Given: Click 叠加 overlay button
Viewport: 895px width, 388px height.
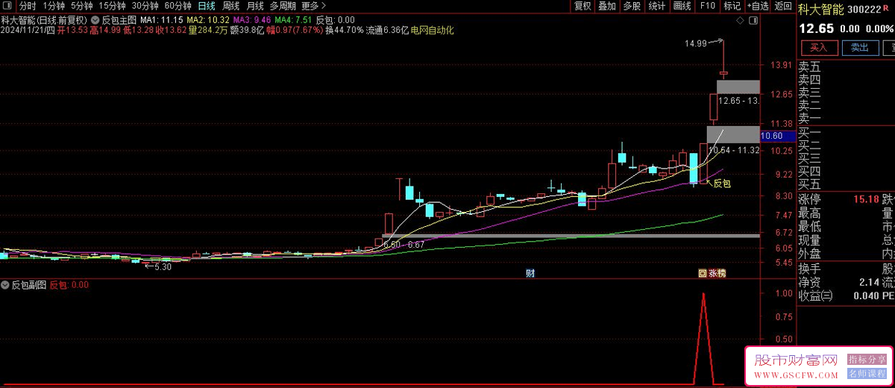Looking at the screenshot, I should point(607,6).
